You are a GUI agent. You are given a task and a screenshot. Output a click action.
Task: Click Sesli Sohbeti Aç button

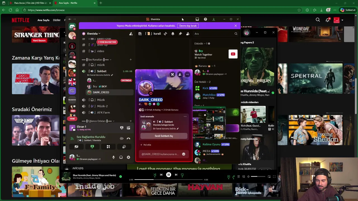click(164, 136)
